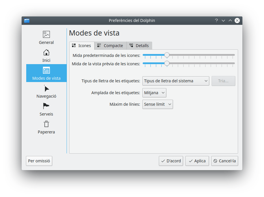Click the help question mark icon
The image size is (264, 197).
[216, 21]
